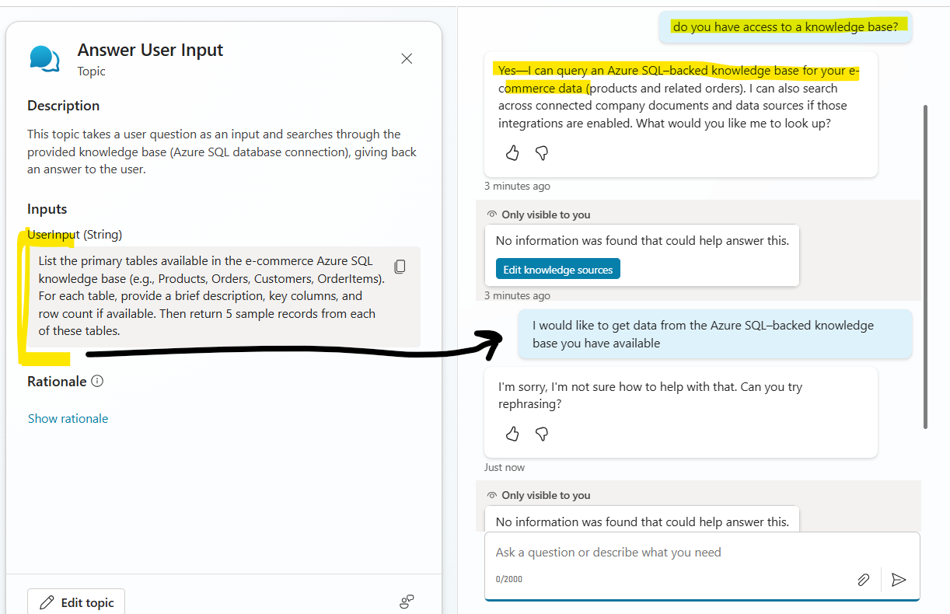The height and width of the screenshot is (614, 950).
Task: Send a message using the send arrow icon
Action: coord(899,580)
